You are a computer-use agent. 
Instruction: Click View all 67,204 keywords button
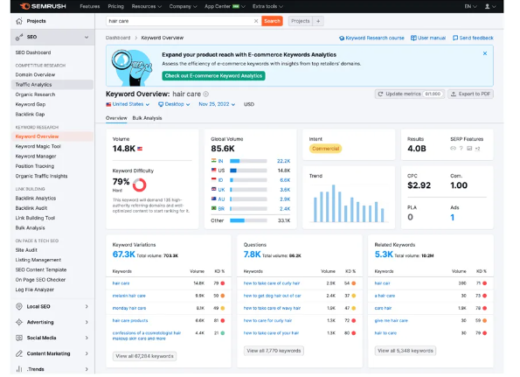pos(144,356)
